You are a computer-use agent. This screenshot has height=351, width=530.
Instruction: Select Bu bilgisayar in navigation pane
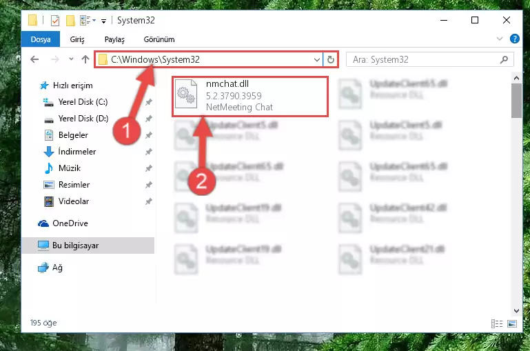[x=88, y=245]
